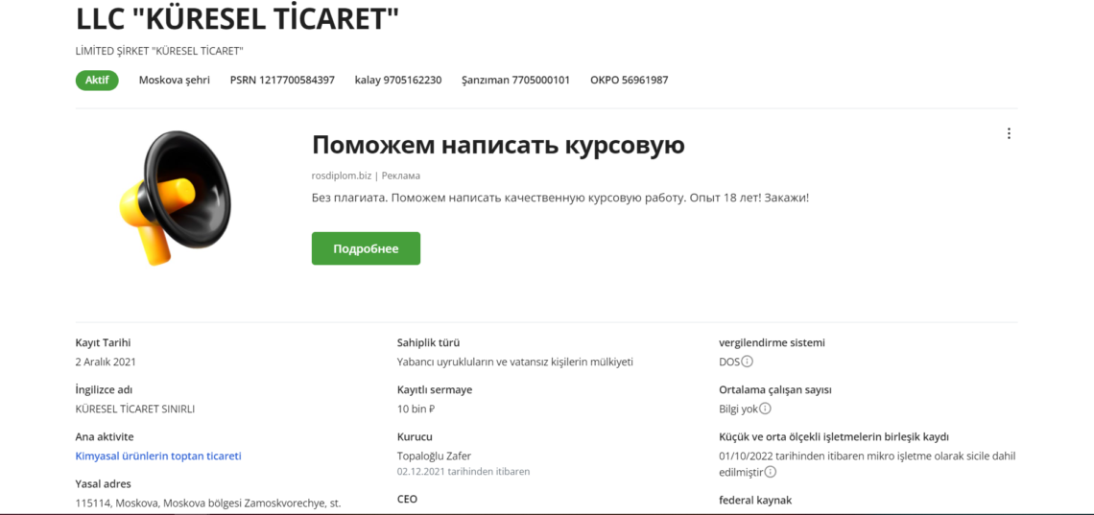Open 'Kimyasal ürünlerin toptan ticareti' link
Screen dimensions: 1094x515
click(158, 456)
